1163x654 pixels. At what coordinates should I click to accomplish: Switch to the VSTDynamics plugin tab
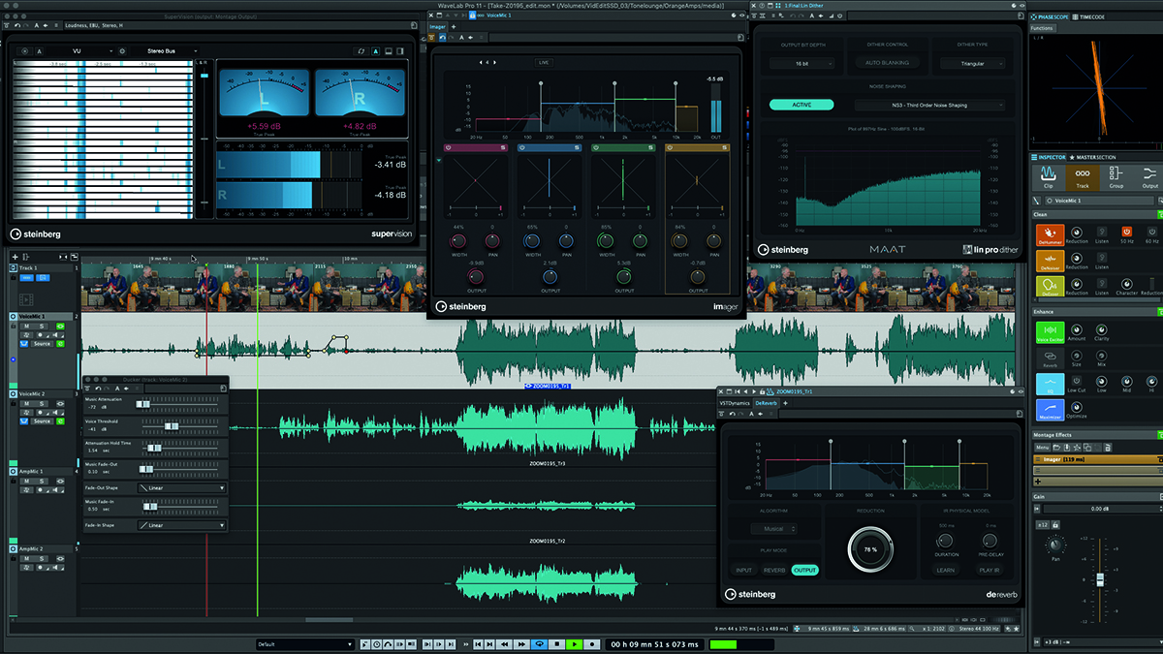click(x=734, y=402)
